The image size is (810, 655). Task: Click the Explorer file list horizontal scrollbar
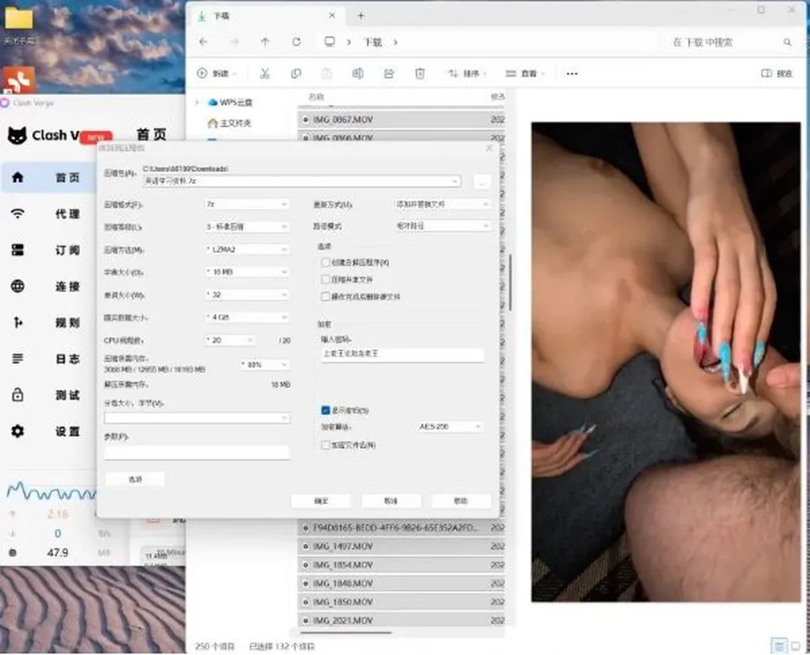click(346, 632)
